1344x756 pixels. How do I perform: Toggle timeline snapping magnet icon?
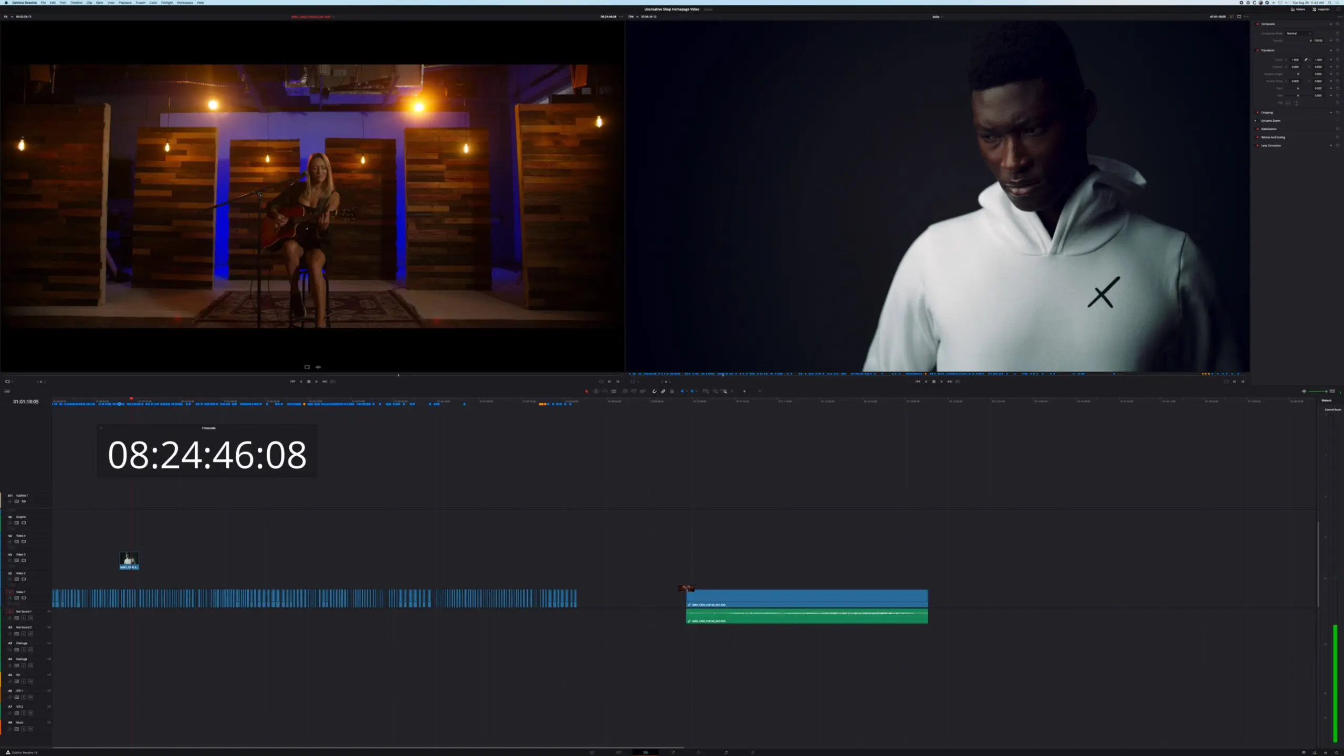click(x=654, y=391)
